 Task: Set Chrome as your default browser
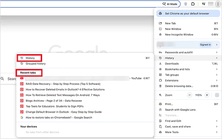(x=188, y=13)
